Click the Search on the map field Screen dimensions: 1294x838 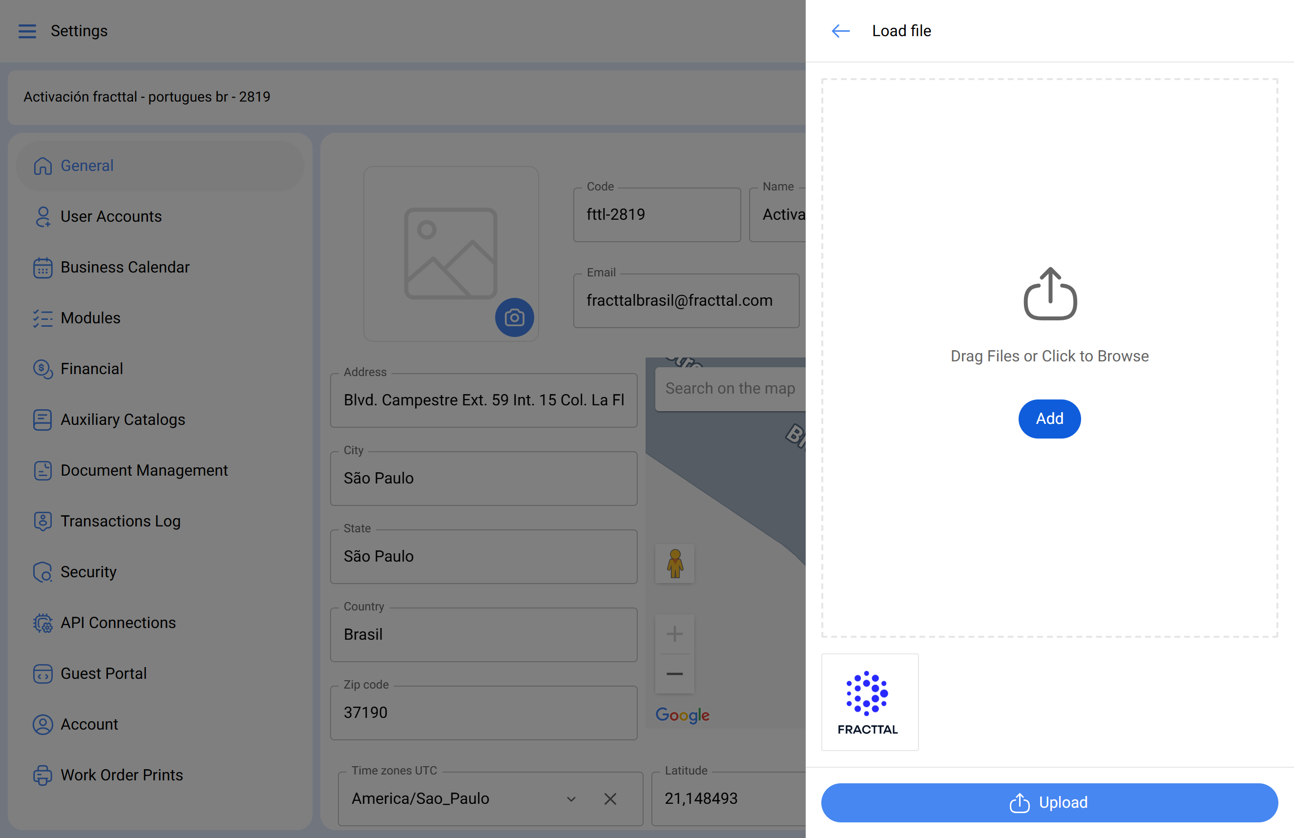click(730, 389)
